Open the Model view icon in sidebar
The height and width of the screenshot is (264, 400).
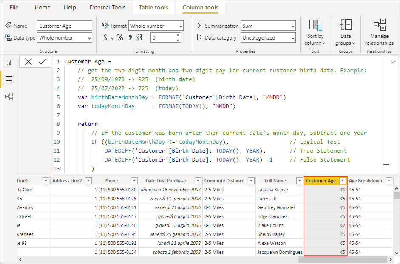click(9, 97)
